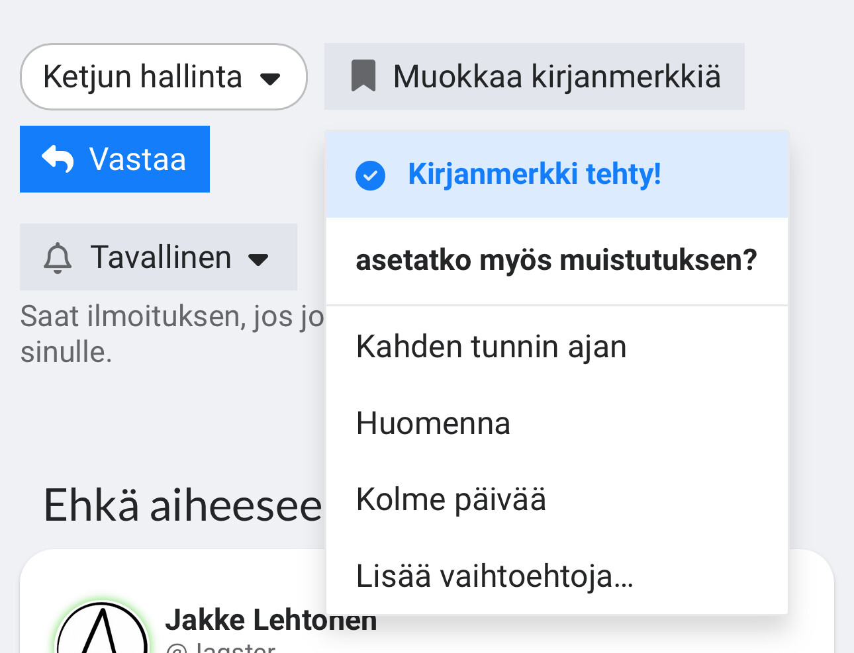Click the notification bell icon
This screenshot has width=854, height=653.
click(x=58, y=257)
